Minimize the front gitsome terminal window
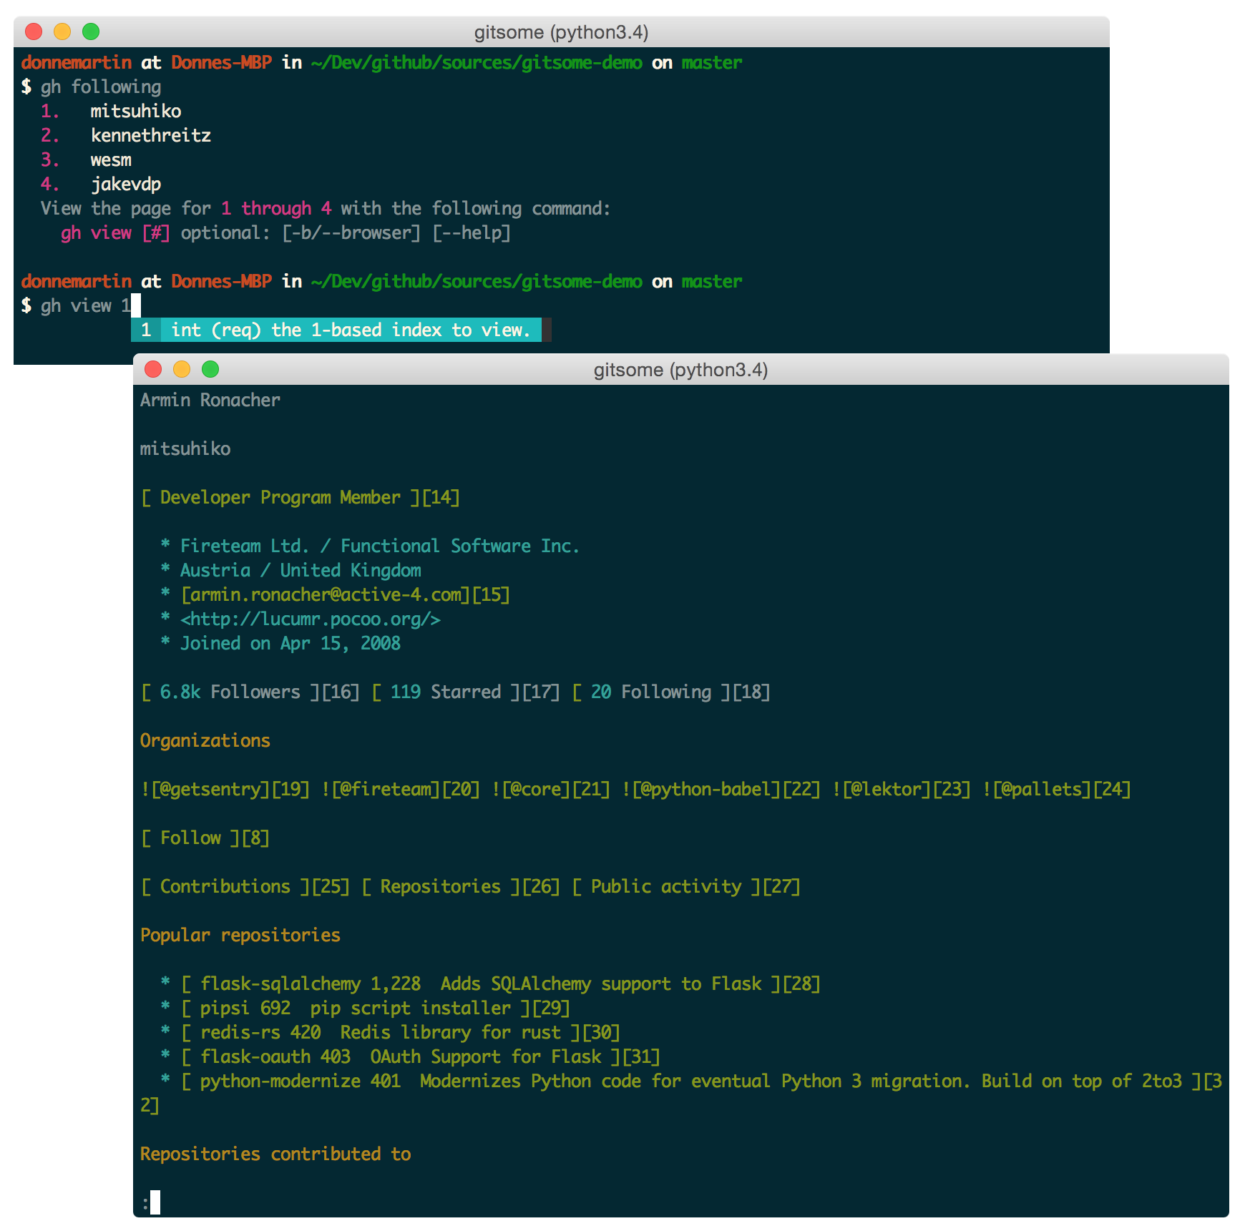The height and width of the screenshot is (1231, 1245). click(x=182, y=369)
